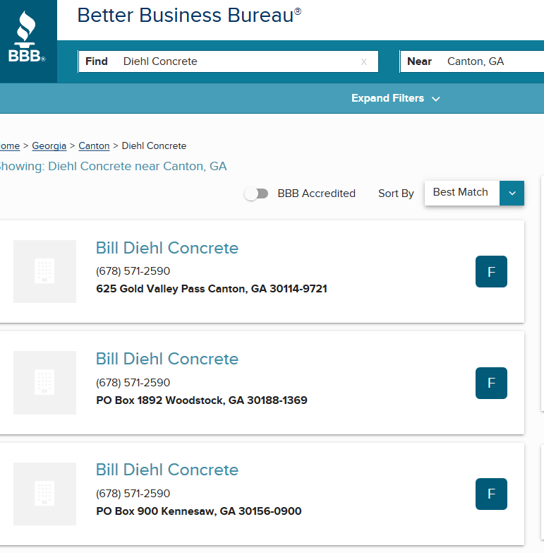Open the Georgia breadcrumb link

[49, 145]
